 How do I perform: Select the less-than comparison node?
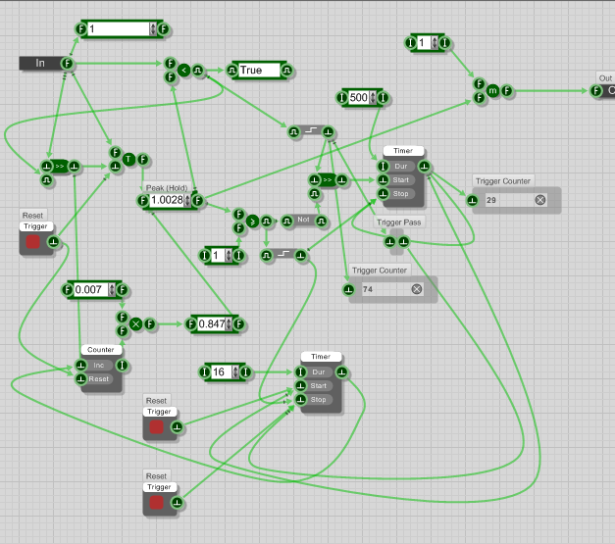[x=183, y=71]
